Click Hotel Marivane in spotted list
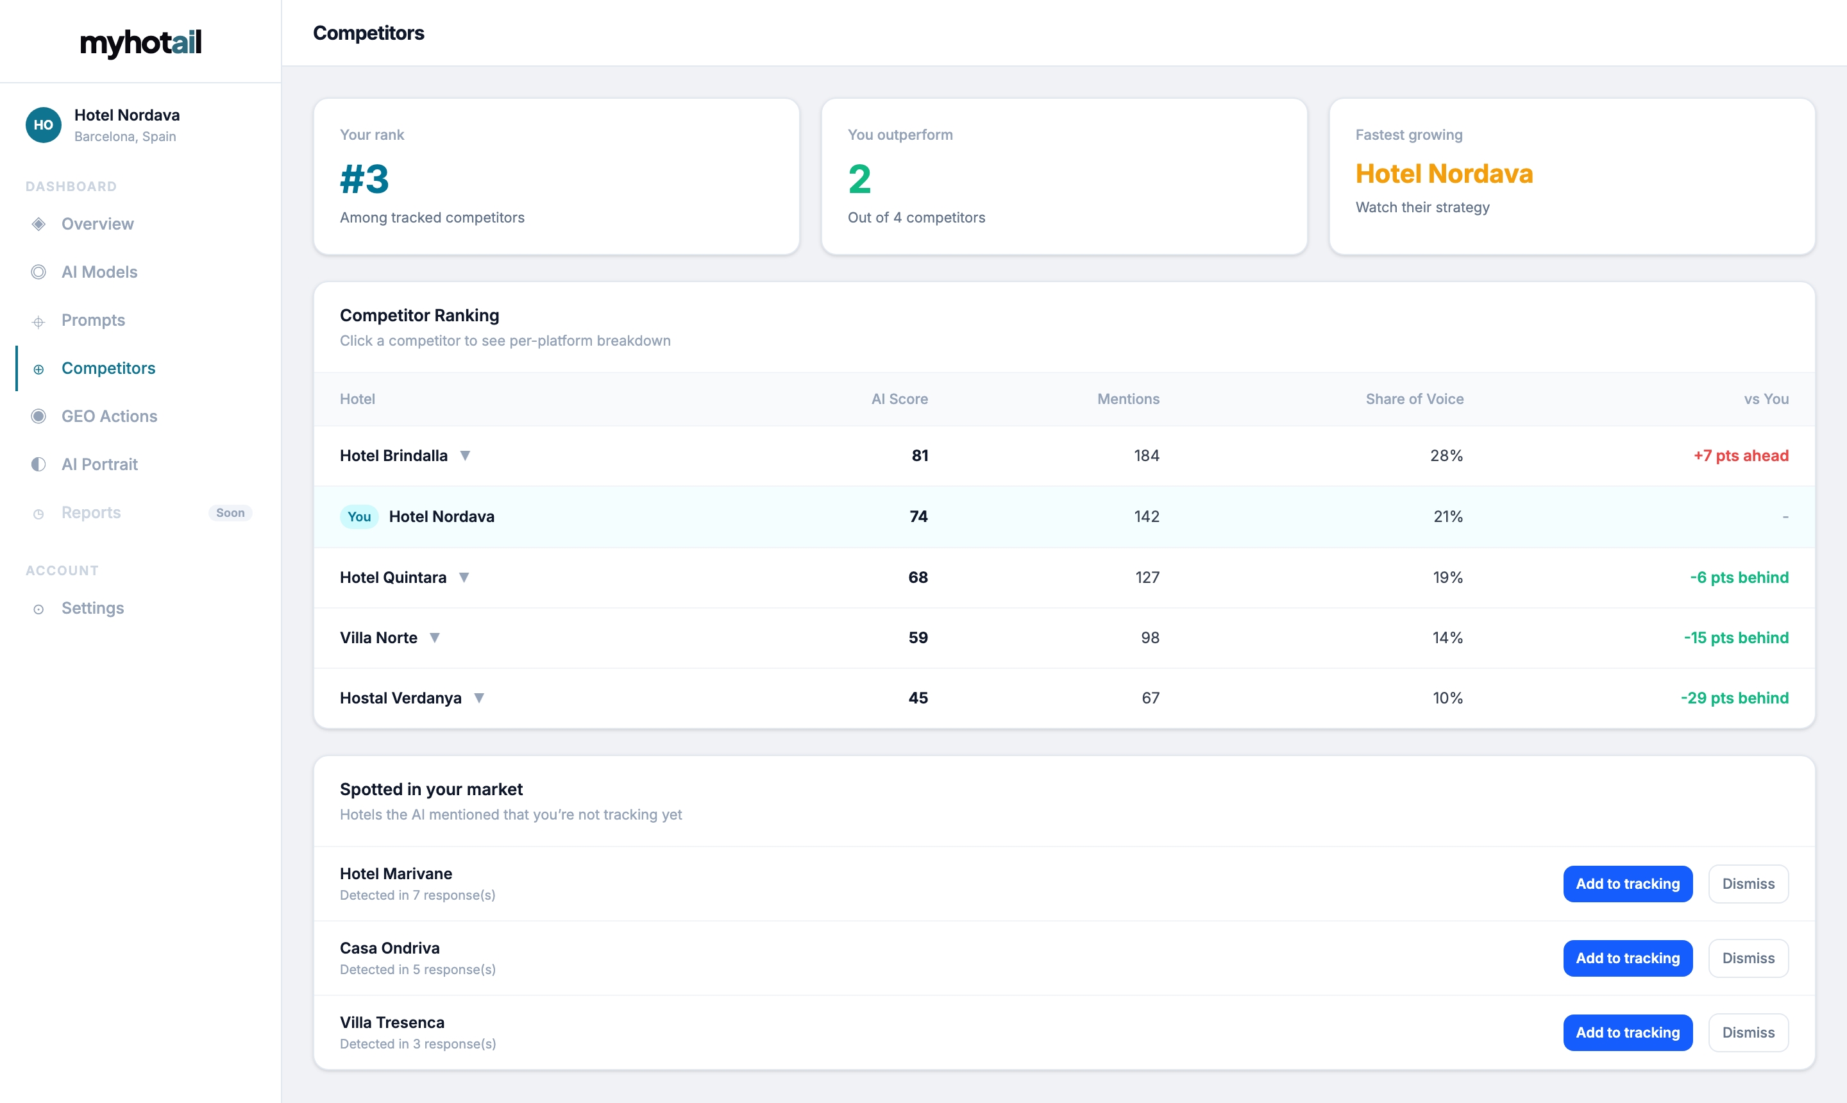 (396, 874)
